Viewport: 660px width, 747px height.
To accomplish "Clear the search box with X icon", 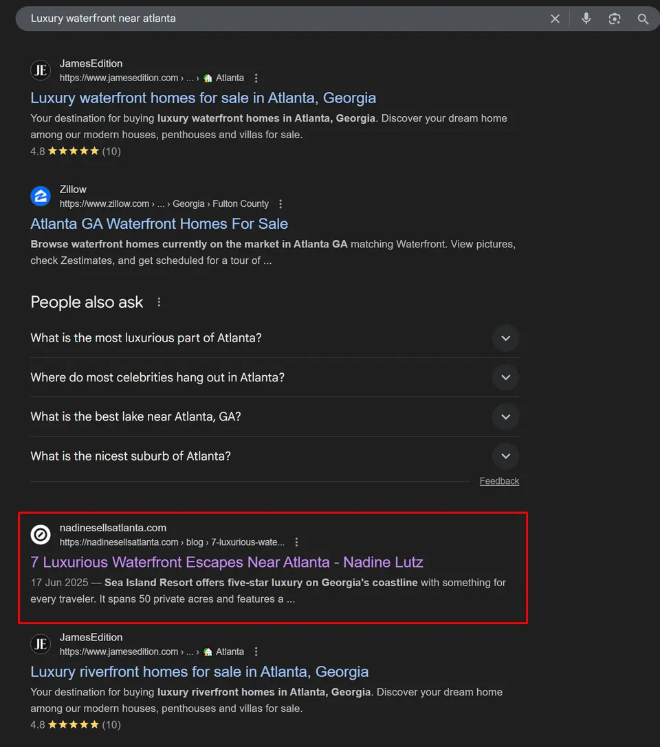I will 555,19.
